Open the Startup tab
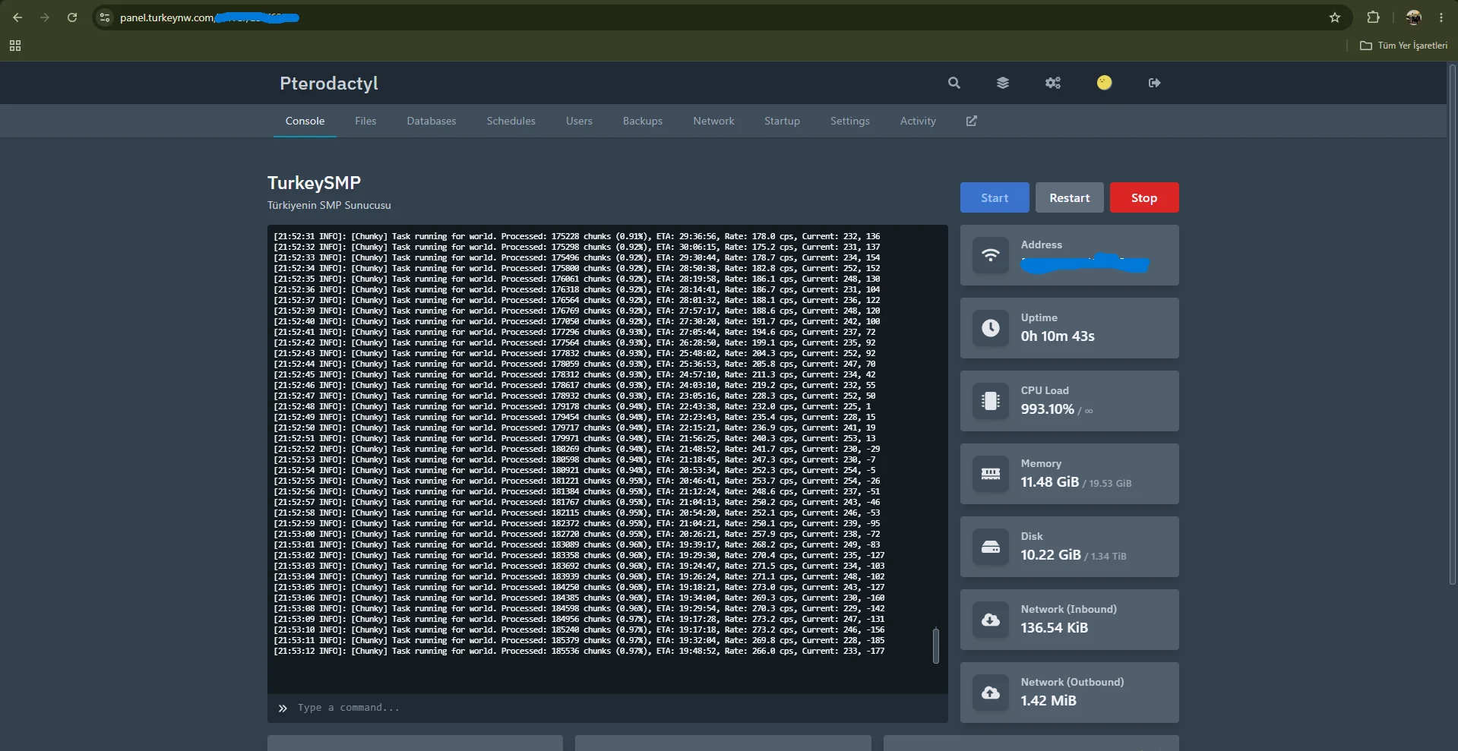This screenshot has width=1458, height=751. coord(782,121)
